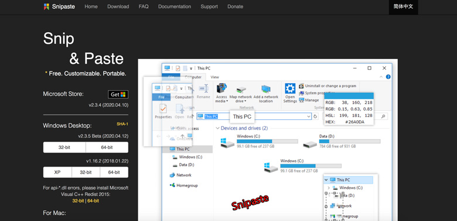This screenshot has height=221, width=457.
Task: Select the View ribbon tab in Explorer
Action: 215,77
